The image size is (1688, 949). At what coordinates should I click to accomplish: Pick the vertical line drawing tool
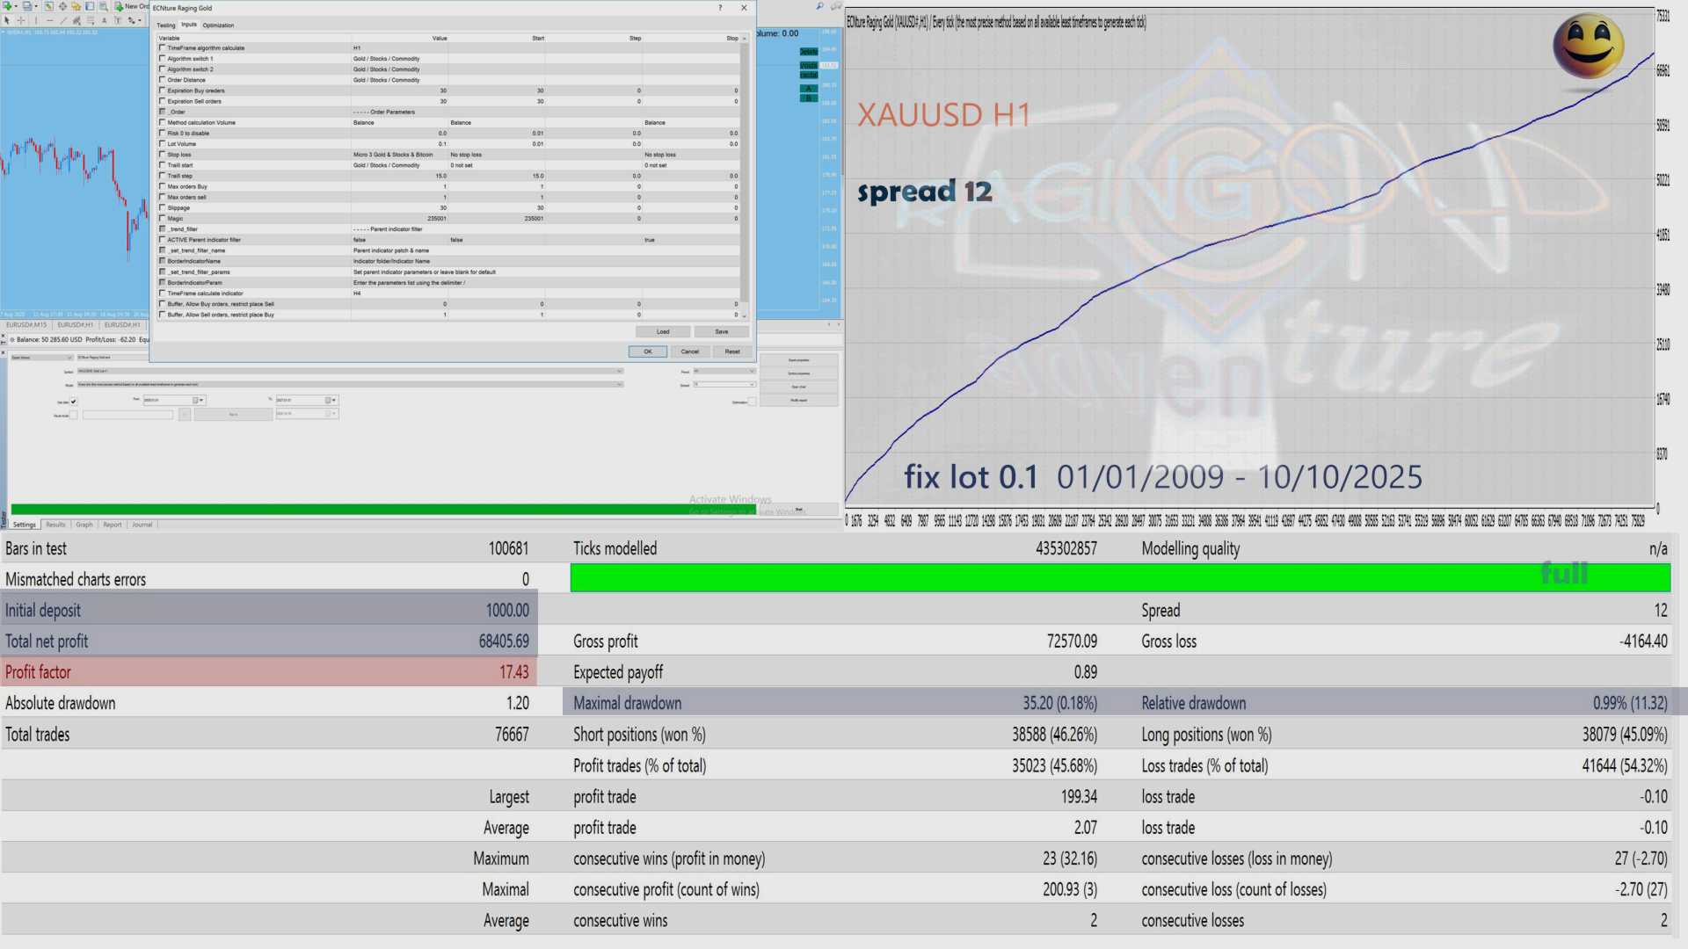coord(36,20)
